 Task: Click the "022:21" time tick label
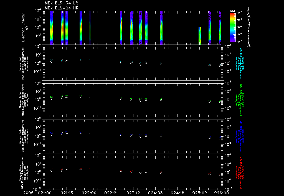[111, 193]
